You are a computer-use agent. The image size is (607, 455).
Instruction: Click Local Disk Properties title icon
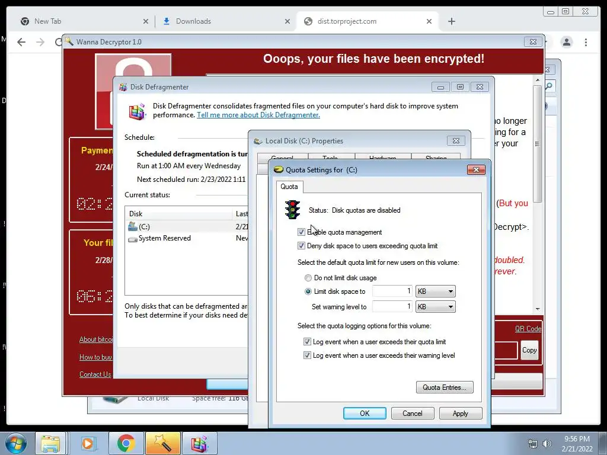click(x=258, y=141)
